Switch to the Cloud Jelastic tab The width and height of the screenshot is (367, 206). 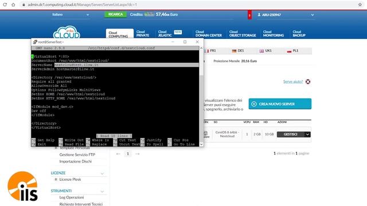165,34
